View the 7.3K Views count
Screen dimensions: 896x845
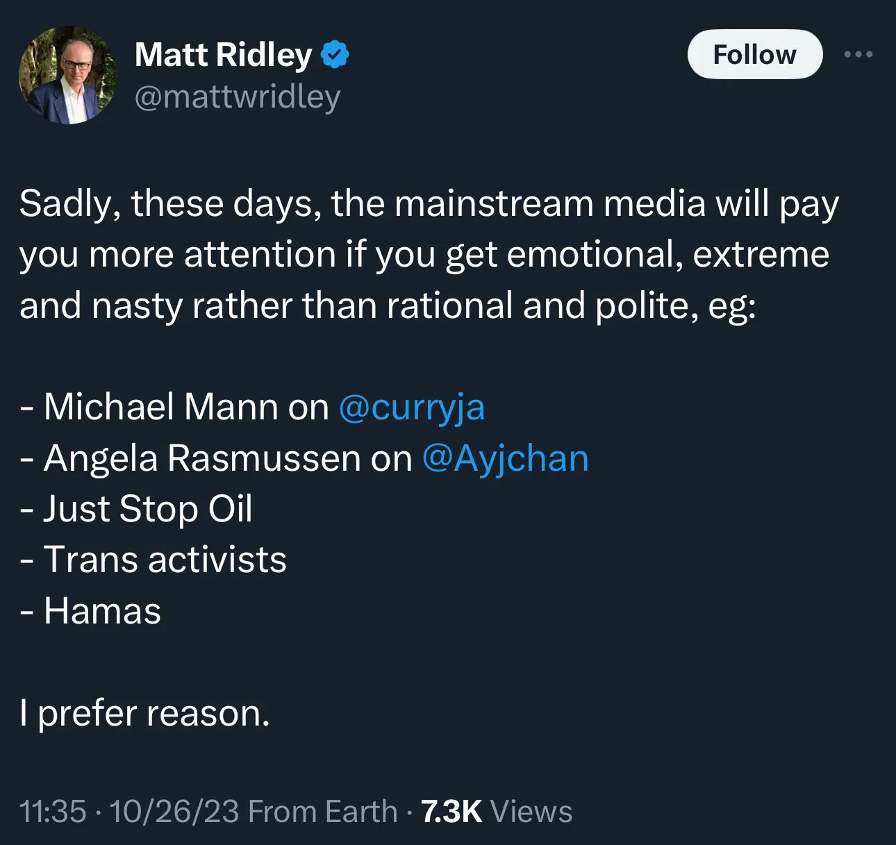point(497,811)
